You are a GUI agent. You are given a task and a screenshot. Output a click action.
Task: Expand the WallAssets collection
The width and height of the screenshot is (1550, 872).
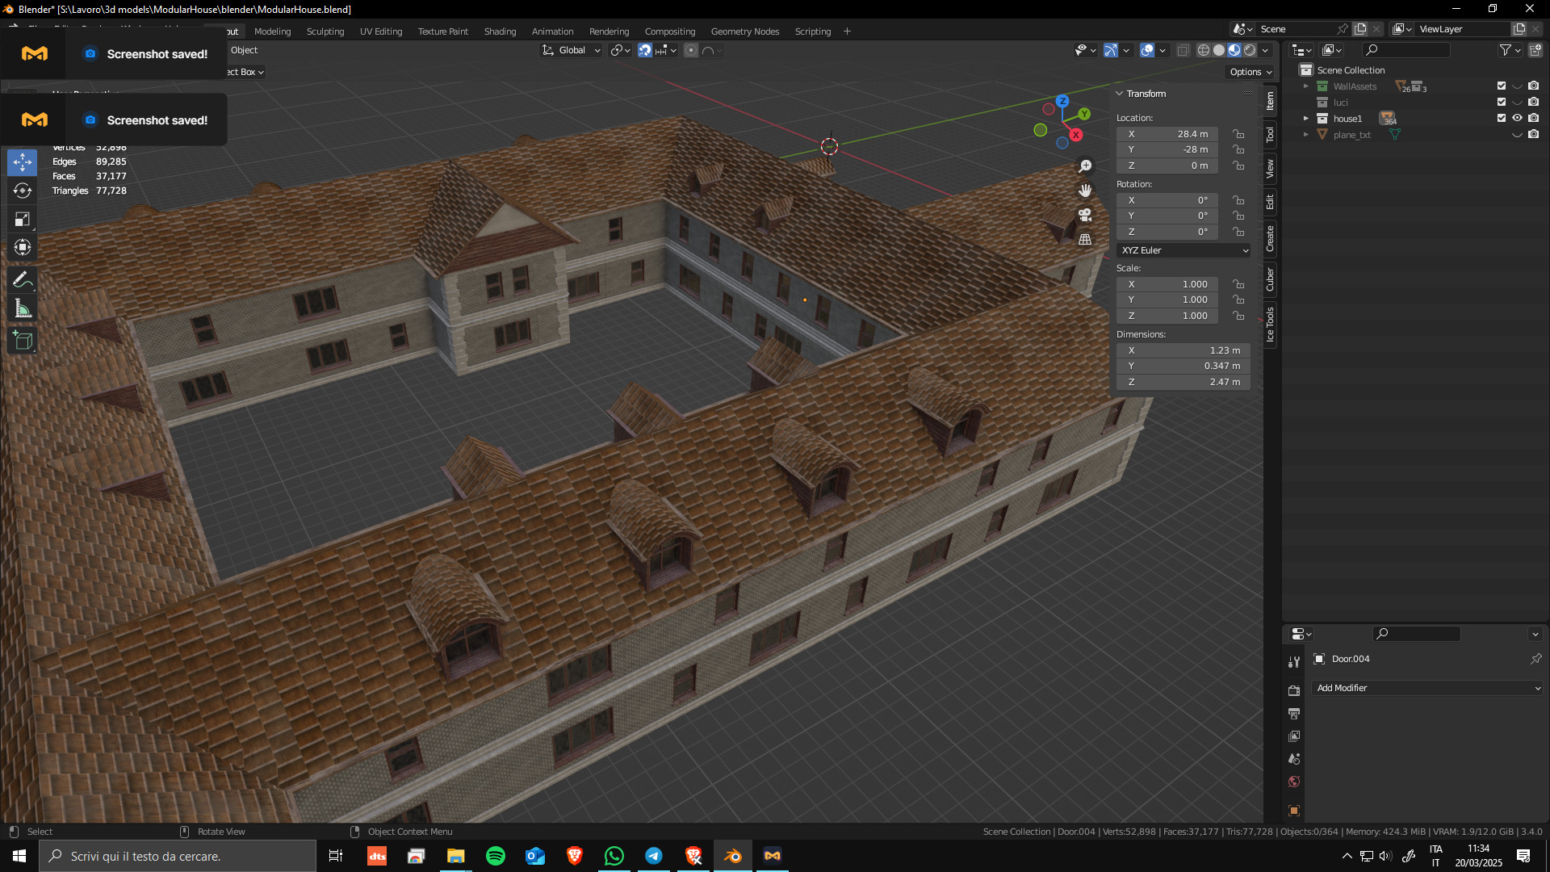coord(1305,86)
